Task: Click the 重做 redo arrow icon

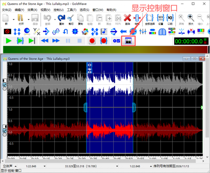Action: pyautogui.click(x=61, y=18)
